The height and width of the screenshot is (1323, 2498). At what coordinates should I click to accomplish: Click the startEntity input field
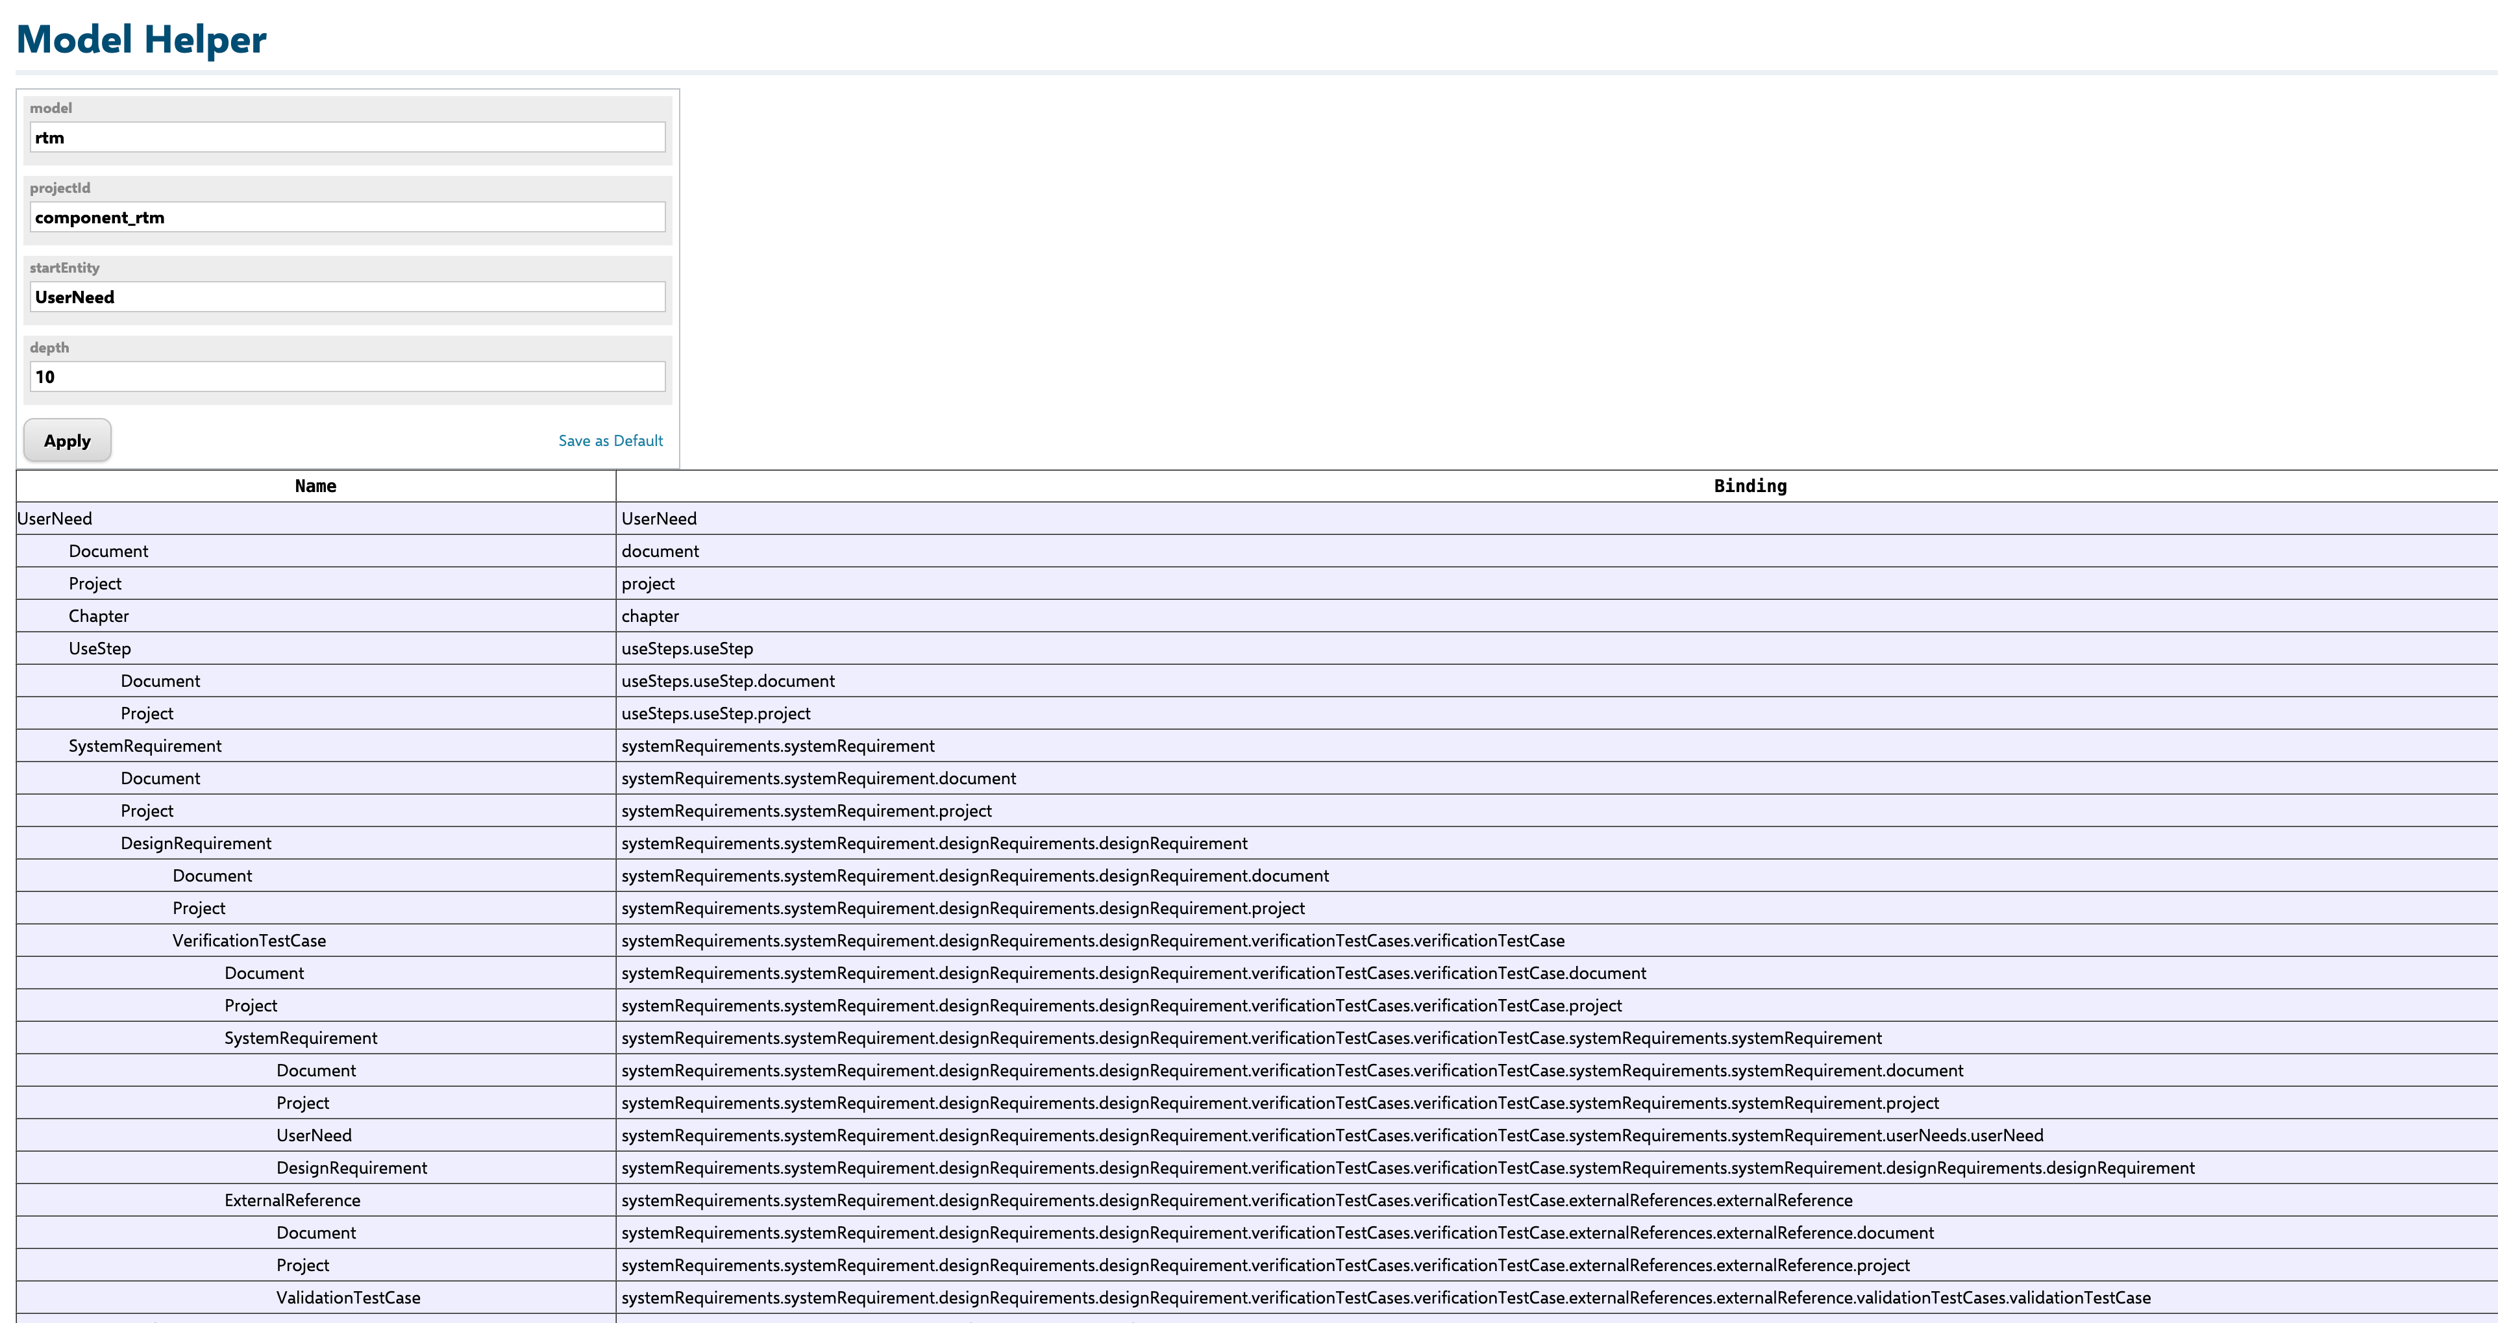[347, 297]
